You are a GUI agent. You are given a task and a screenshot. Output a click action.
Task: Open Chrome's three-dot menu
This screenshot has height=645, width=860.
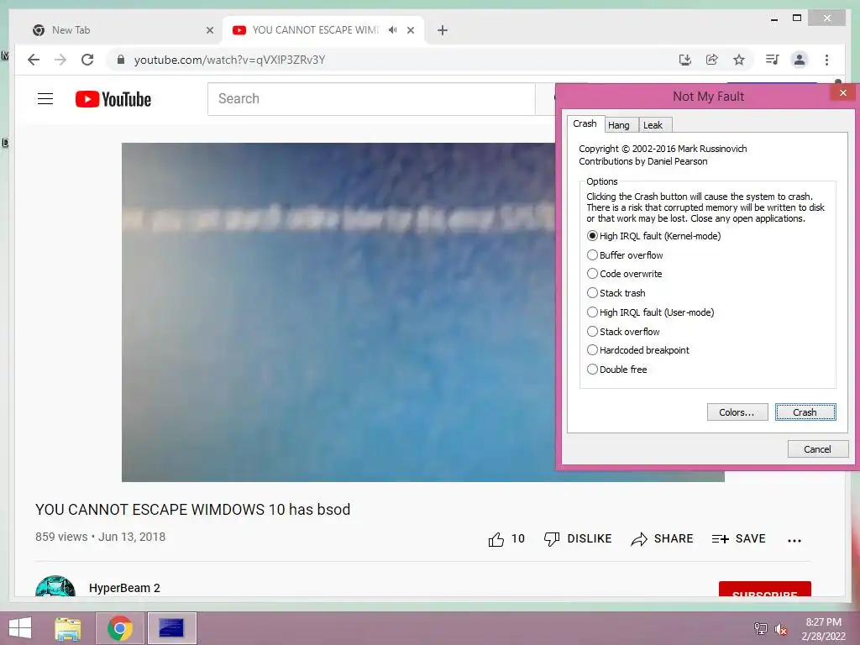826,60
